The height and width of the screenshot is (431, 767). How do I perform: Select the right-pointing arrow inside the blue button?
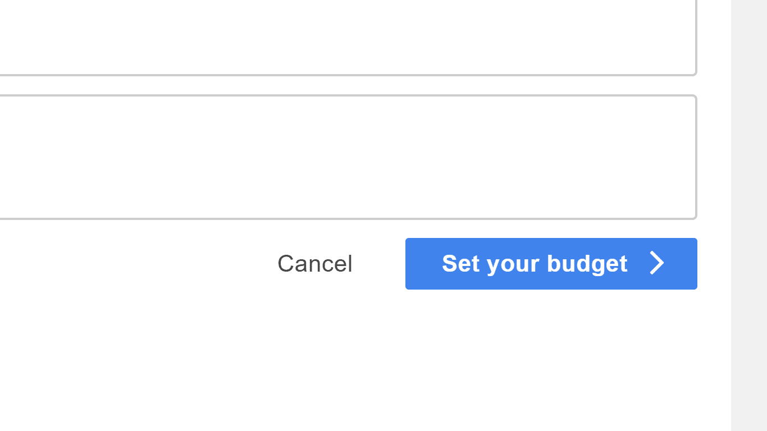pos(656,263)
